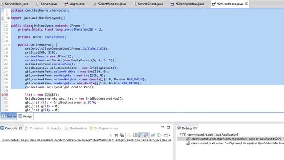Viewport: 284px width, 160px height.
Task: Toggle show console on standard output
Action: (140, 135)
